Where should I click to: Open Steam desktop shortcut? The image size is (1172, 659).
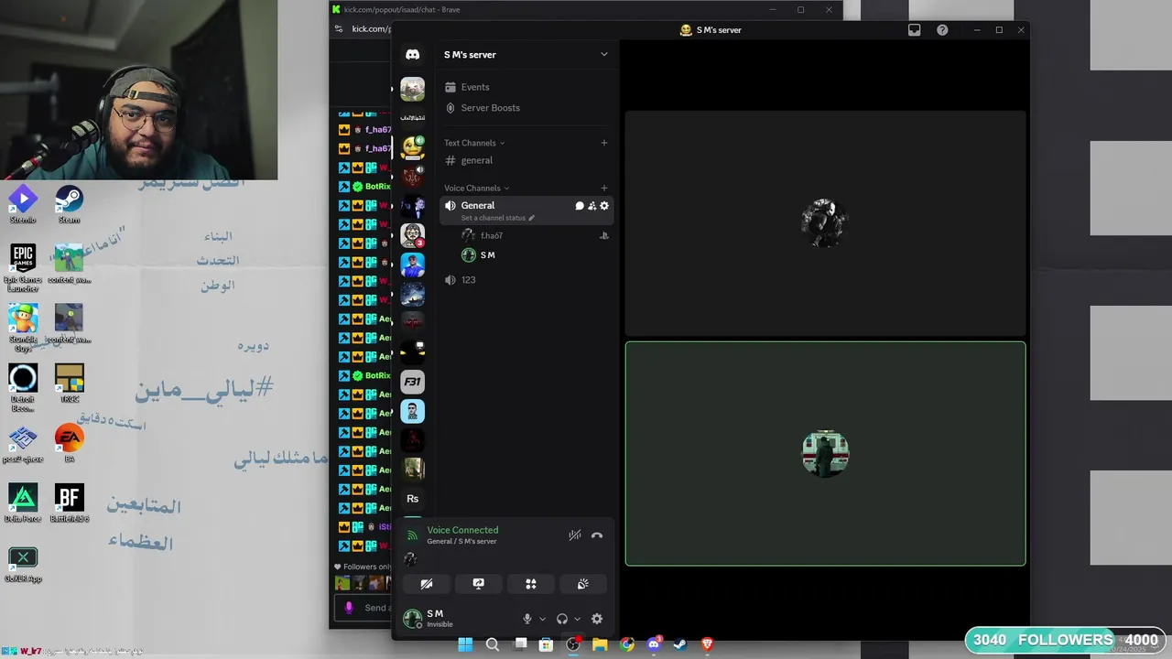[69, 204]
